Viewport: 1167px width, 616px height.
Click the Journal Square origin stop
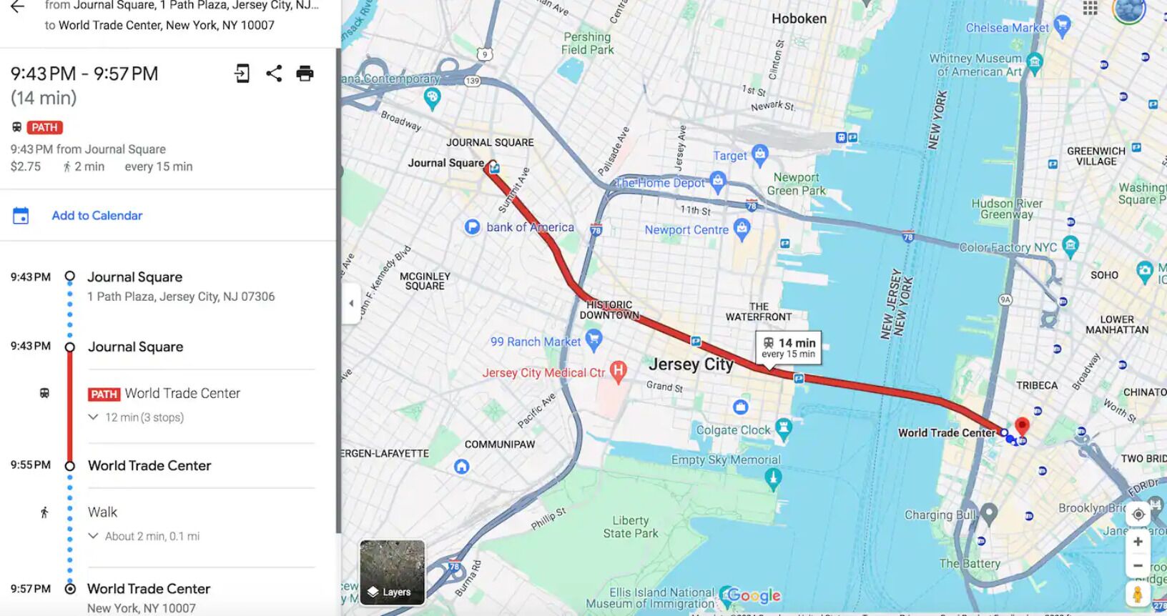[x=135, y=277]
